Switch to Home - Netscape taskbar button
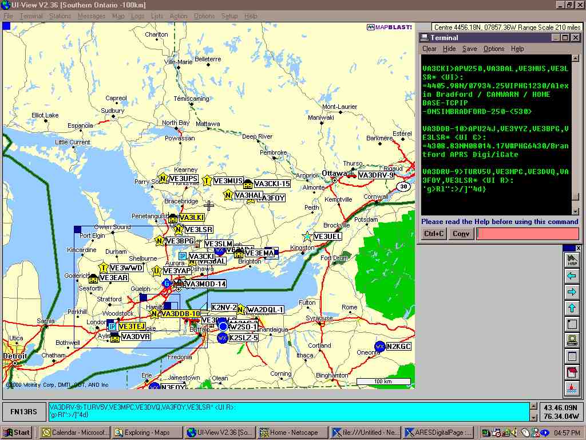 pos(292,433)
